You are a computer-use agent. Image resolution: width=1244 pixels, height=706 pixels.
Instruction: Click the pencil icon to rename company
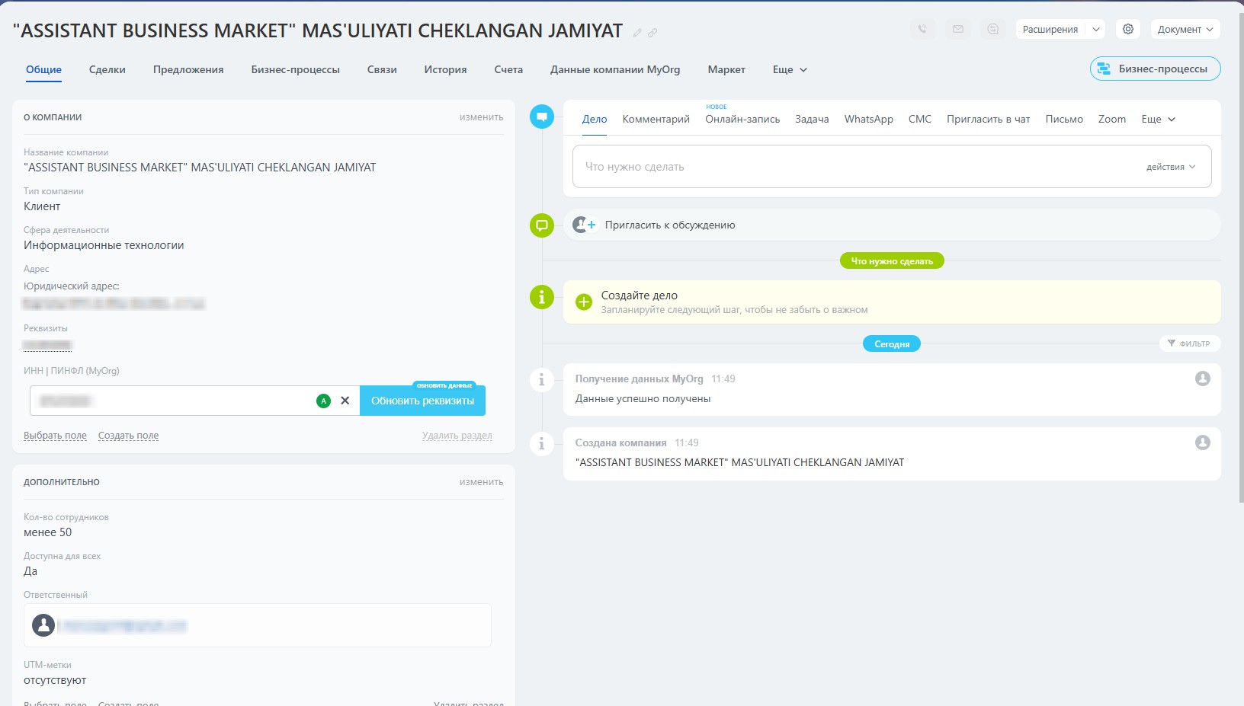(637, 33)
